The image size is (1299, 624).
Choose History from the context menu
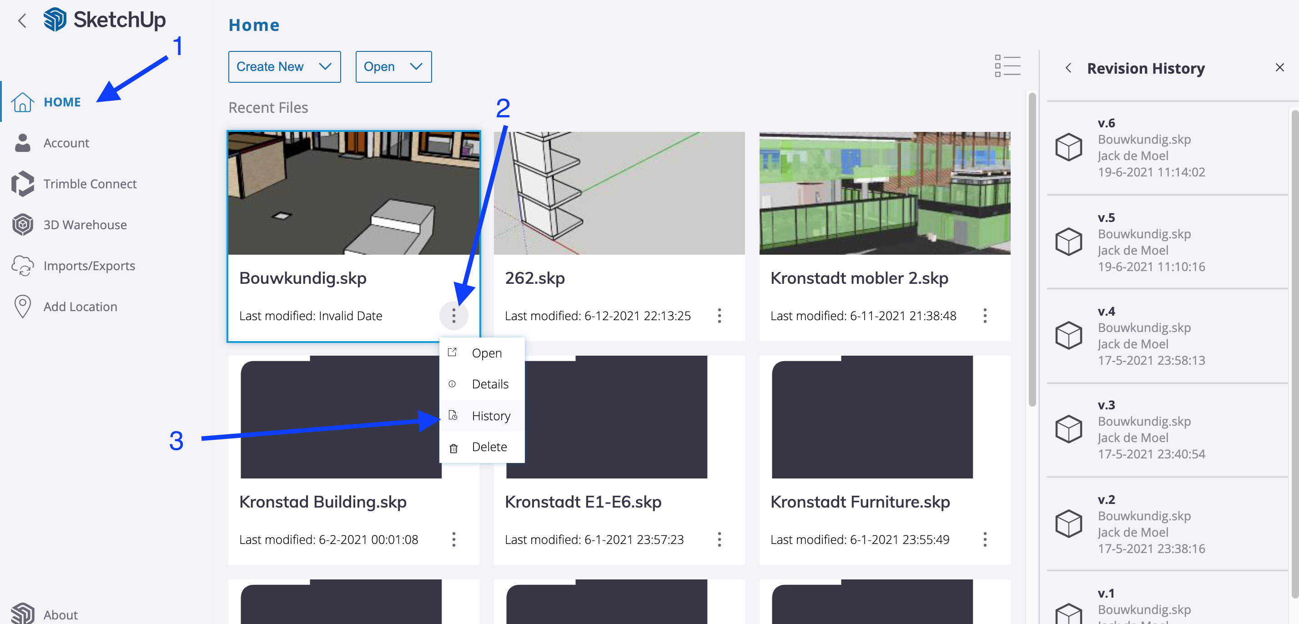[x=491, y=416]
